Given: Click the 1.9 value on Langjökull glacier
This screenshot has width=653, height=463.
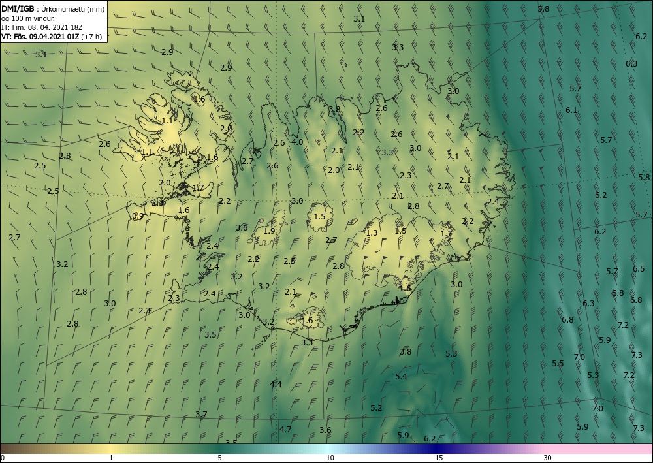Looking at the screenshot, I should coord(270,231).
